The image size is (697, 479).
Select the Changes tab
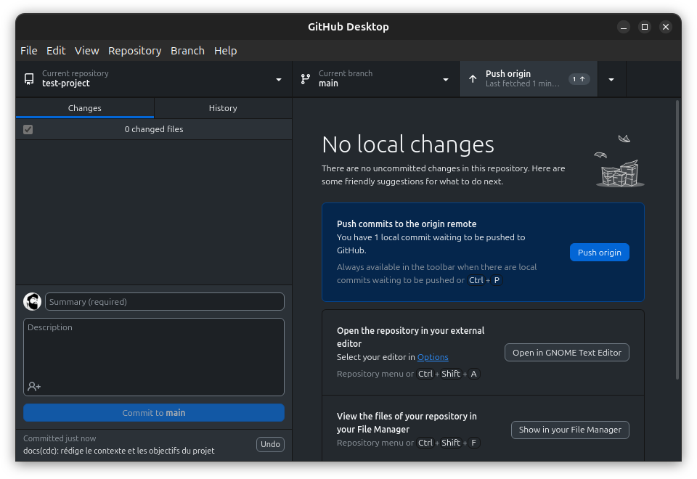[84, 108]
